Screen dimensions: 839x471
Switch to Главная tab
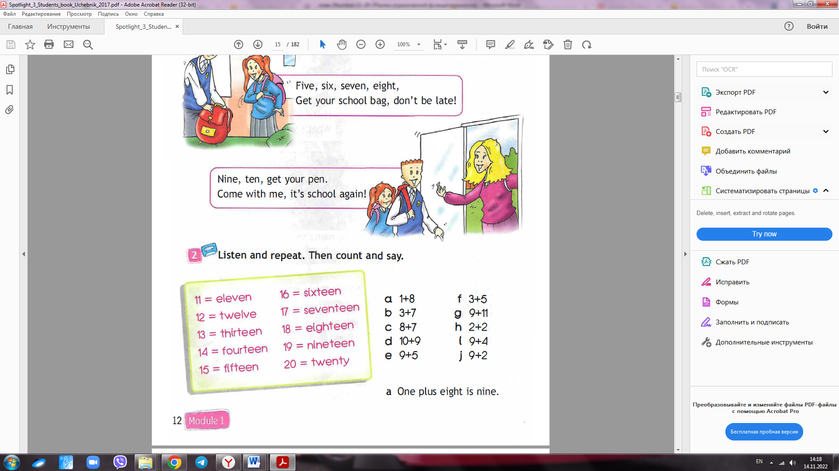[x=20, y=27]
